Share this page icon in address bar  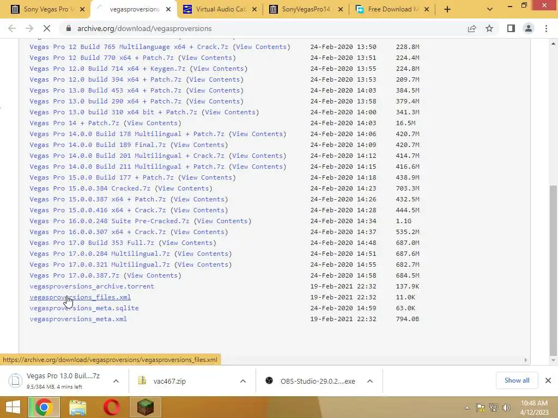[472, 28]
